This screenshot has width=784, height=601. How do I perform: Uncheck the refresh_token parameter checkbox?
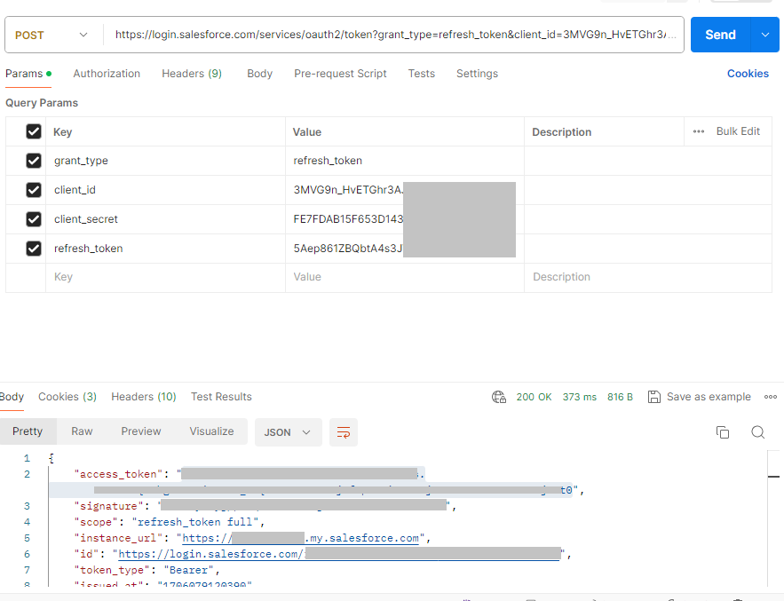[34, 249]
